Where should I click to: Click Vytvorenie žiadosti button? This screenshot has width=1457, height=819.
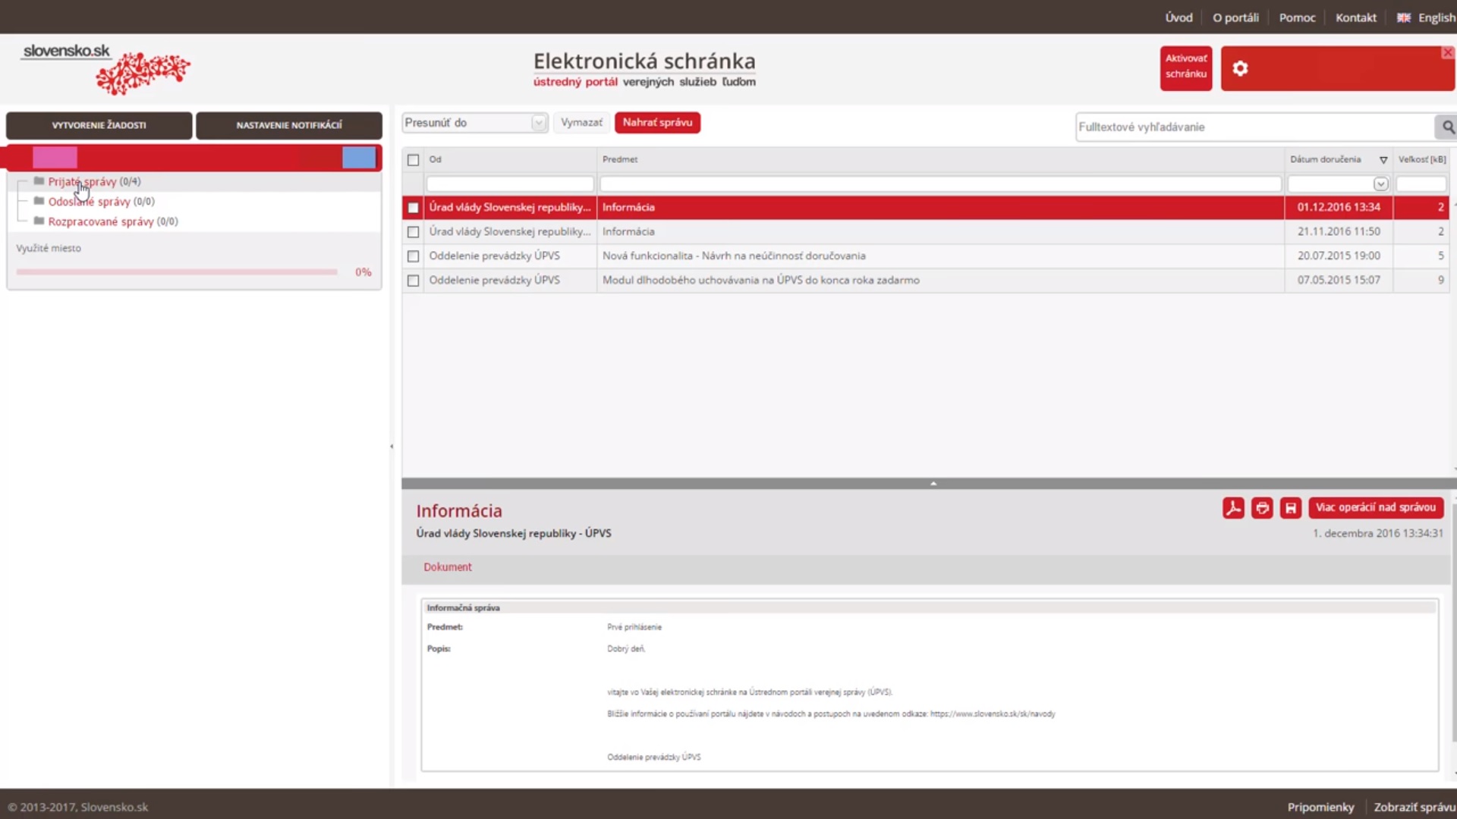[99, 125]
